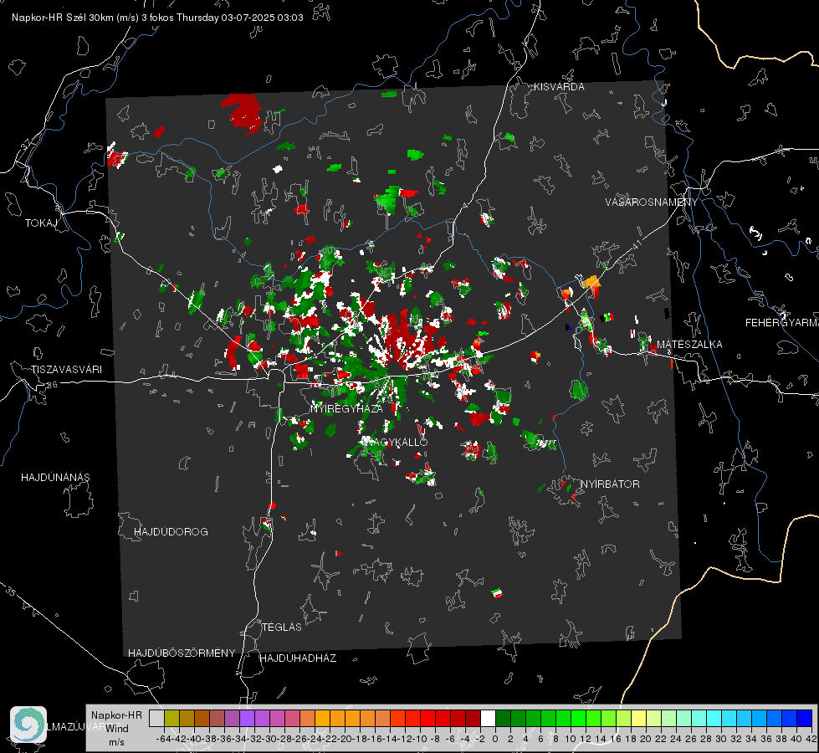Click the NYÍRBÁTOR town label
819x753 pixels.
(610, 484)
